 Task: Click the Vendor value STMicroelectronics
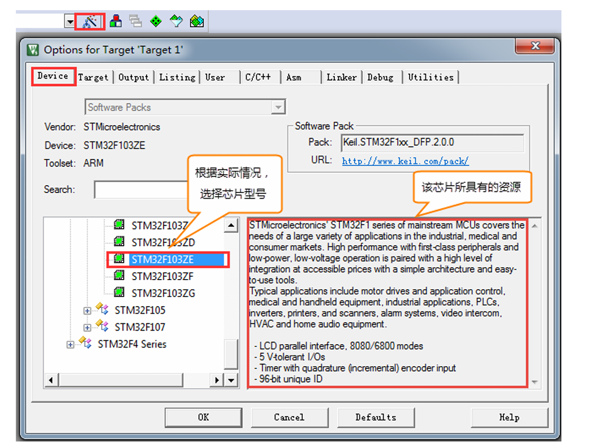coord(122,127)
